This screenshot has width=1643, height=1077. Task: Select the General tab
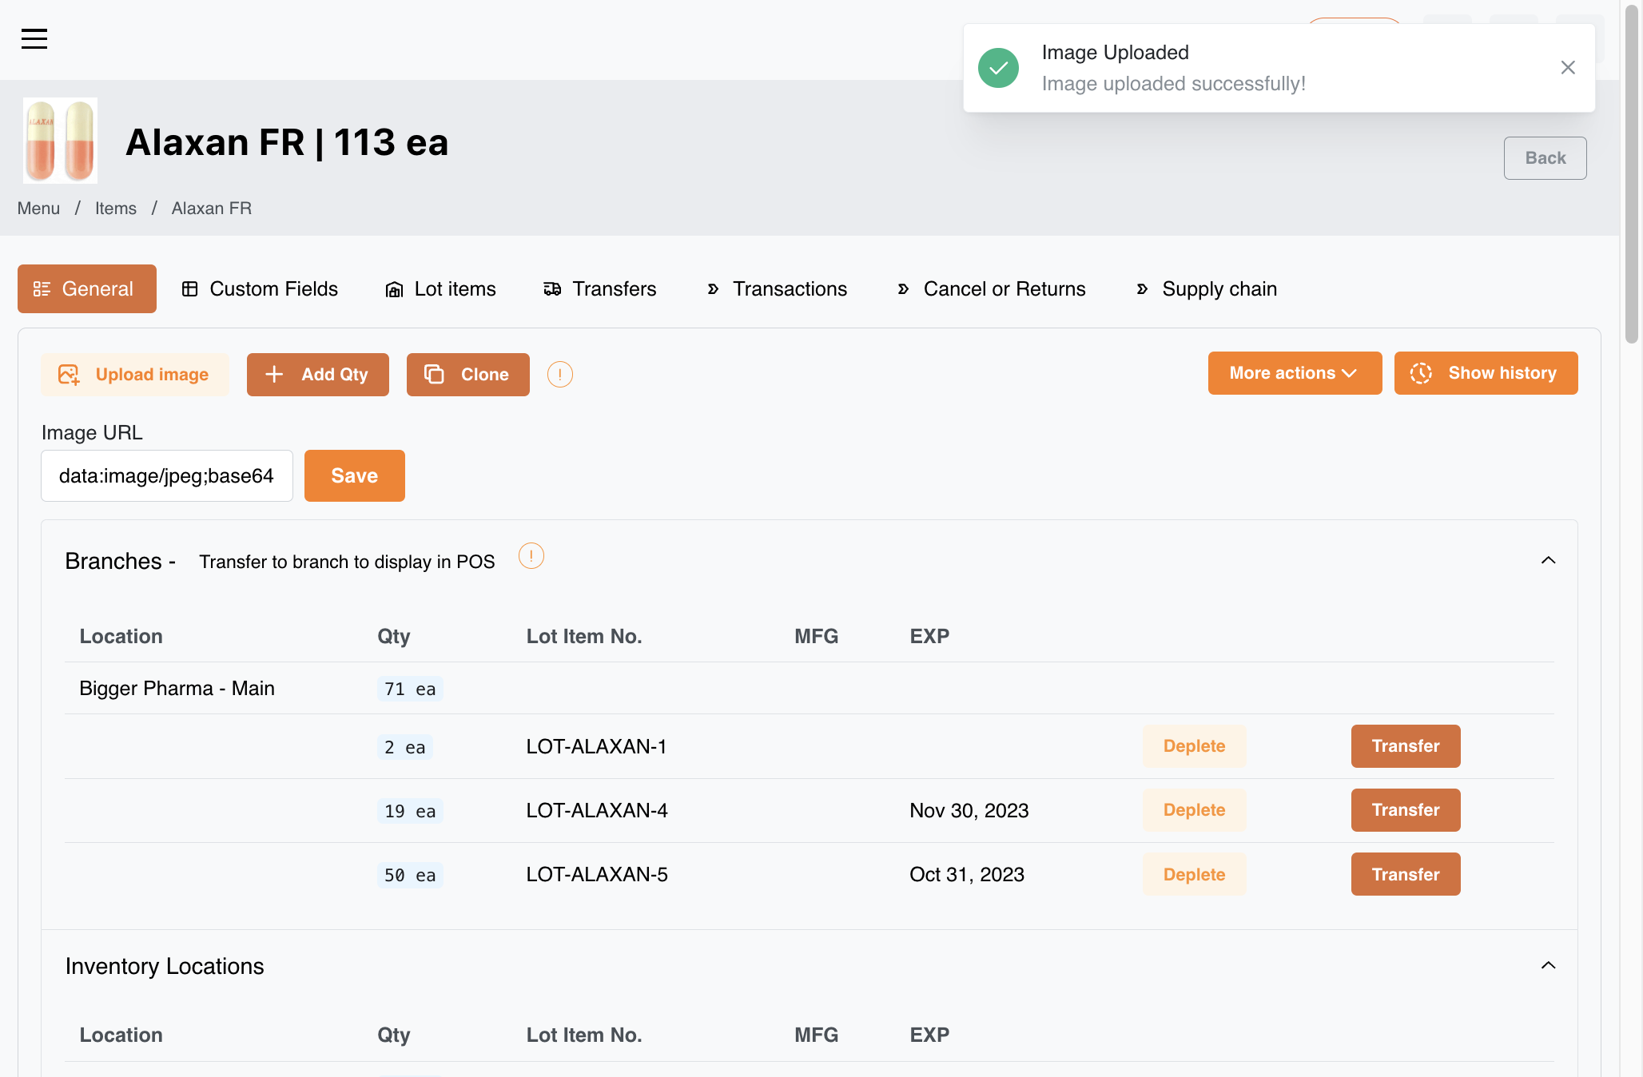tap(87, 288)
